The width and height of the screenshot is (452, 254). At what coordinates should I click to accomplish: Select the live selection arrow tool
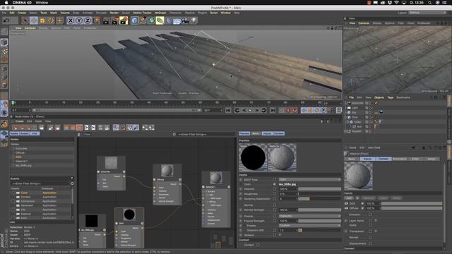[25, 20]
